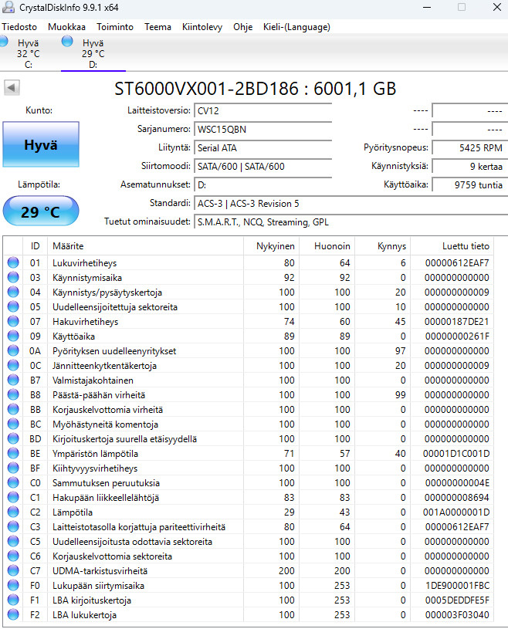Click status orb for Lukupään siirtymisaika
This screenshot has height=629, width=508.
pos(13,585)
